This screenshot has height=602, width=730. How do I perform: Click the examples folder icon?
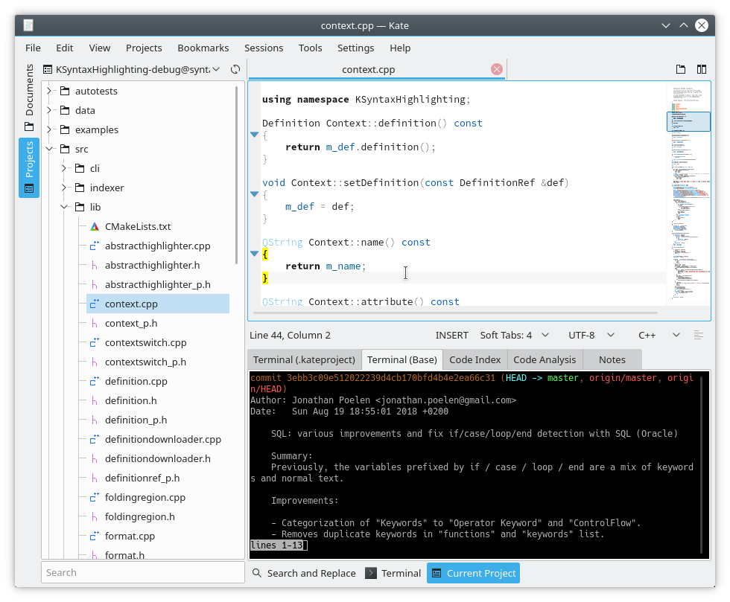point(65,129)
